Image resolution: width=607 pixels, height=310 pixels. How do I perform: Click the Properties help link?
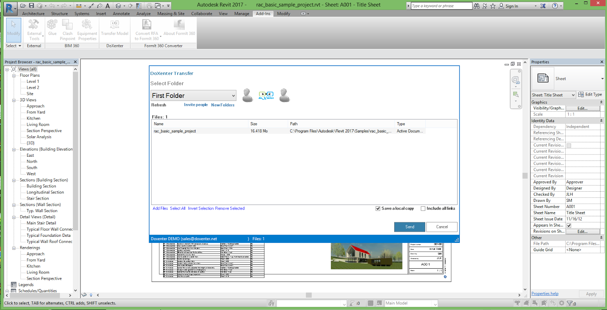pyautogui.click(x=545, y=294)
